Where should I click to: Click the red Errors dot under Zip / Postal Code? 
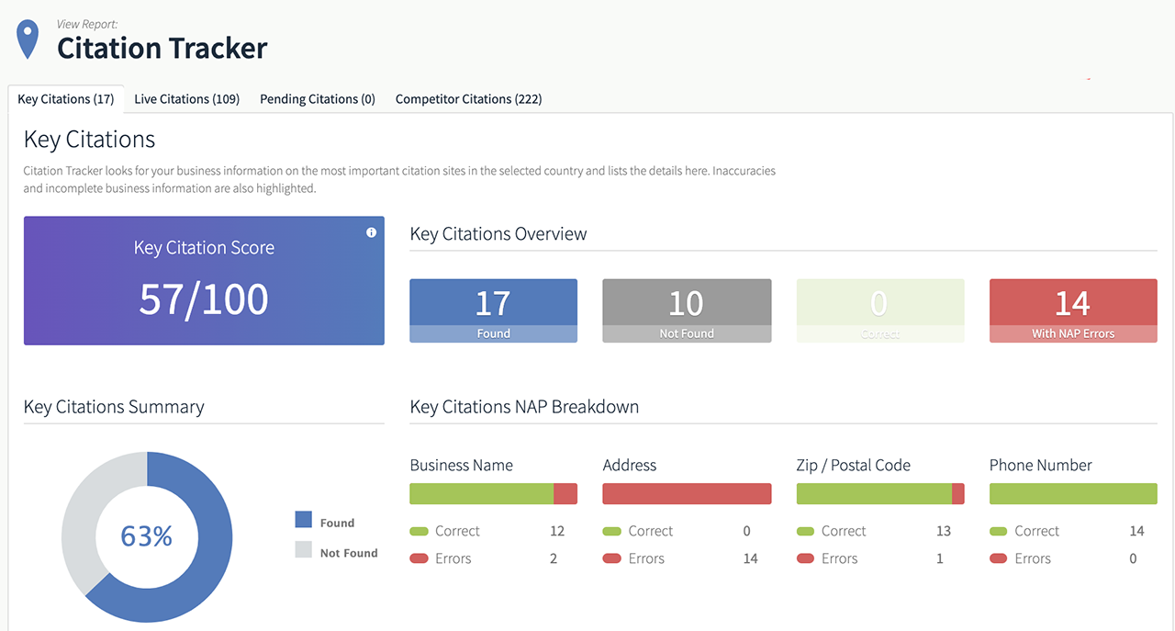[x=805, y=558]
